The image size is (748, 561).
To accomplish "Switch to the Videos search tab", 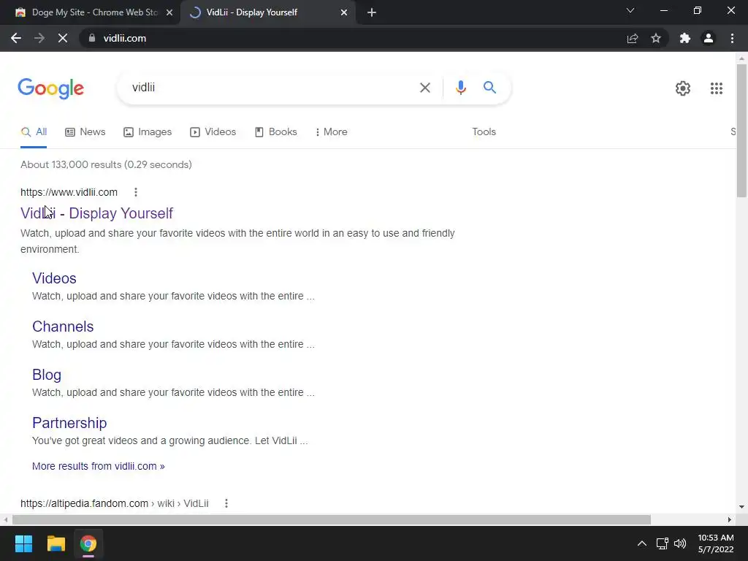I will click(213, 131).
